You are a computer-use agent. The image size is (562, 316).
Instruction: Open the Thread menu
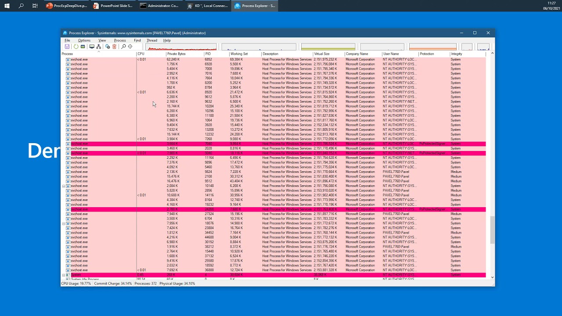point(151,40)
